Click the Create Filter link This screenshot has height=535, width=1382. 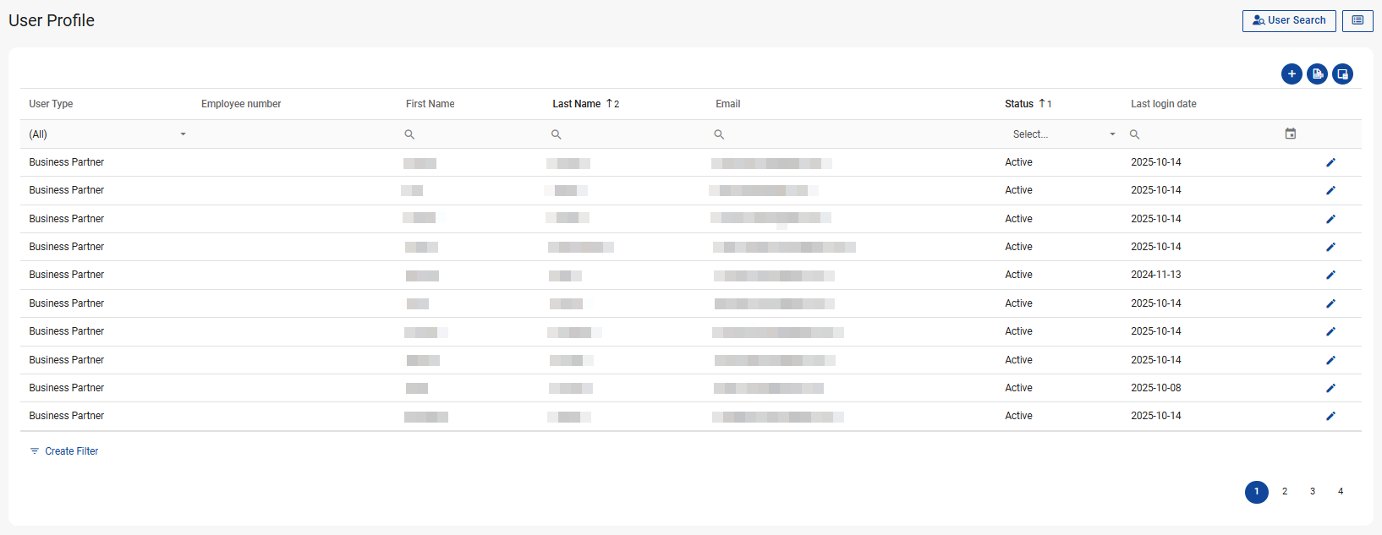coord(71,451)
